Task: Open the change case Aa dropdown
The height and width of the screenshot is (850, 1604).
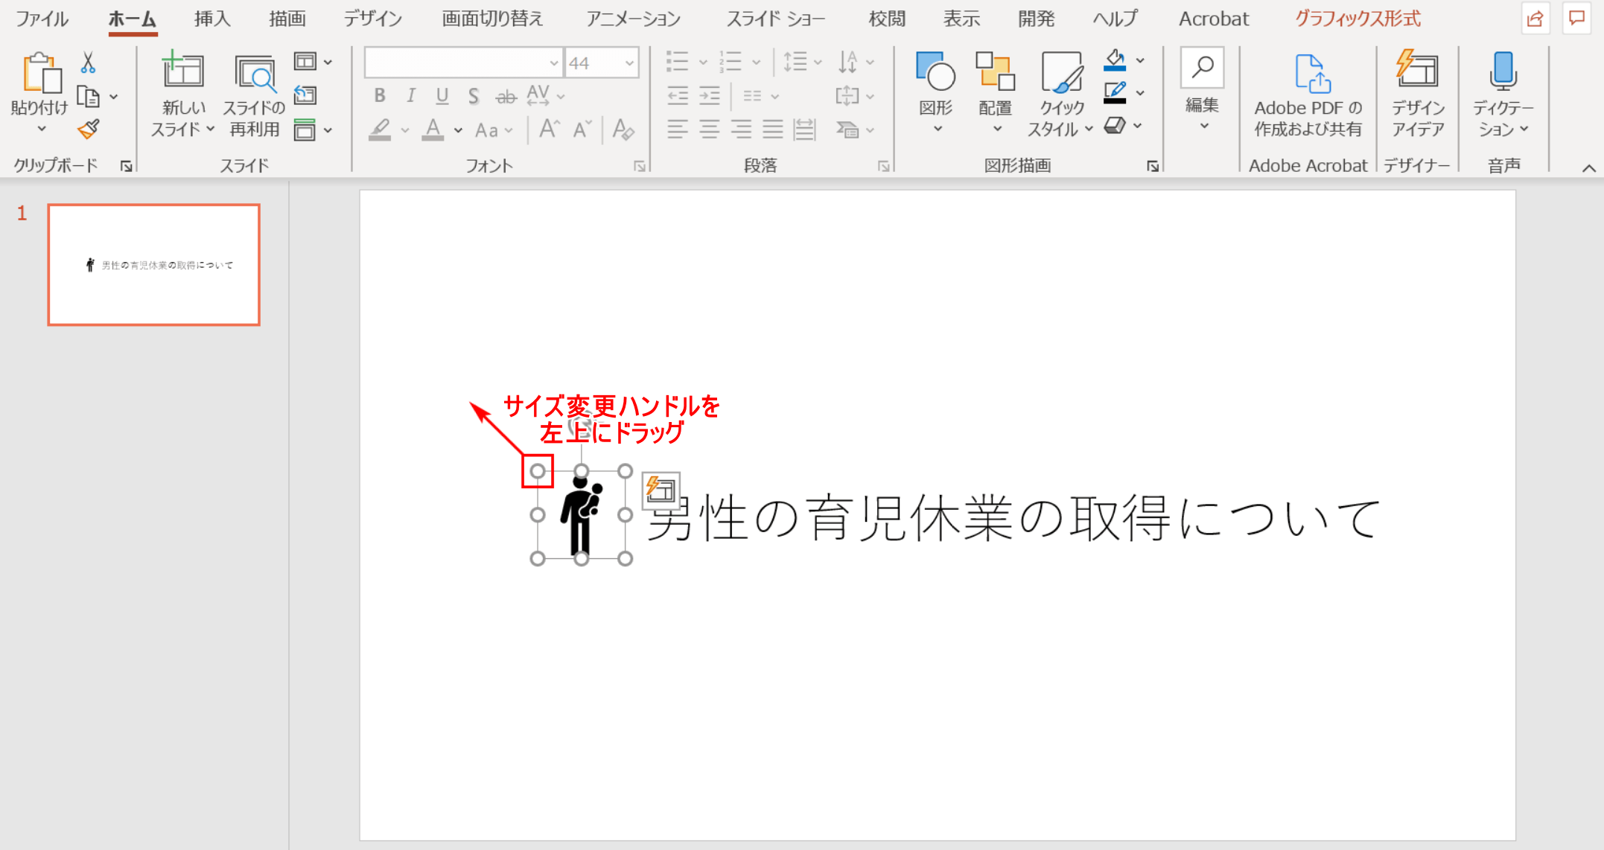Action: tap(494, 130)
